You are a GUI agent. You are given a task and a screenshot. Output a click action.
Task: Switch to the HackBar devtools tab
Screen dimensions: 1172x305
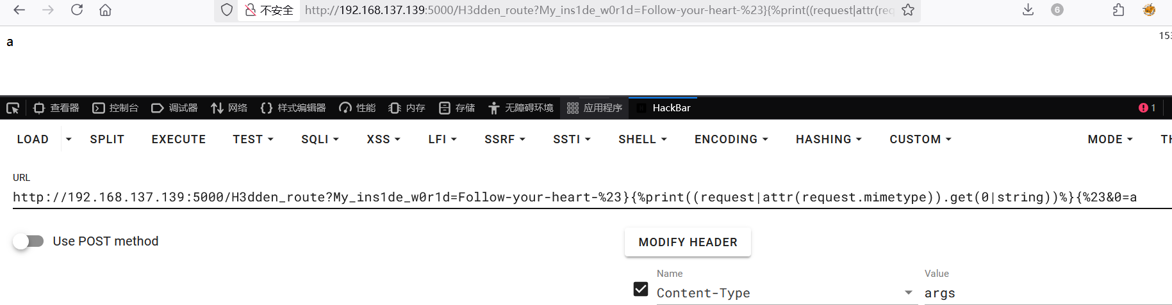pos(671,108)
